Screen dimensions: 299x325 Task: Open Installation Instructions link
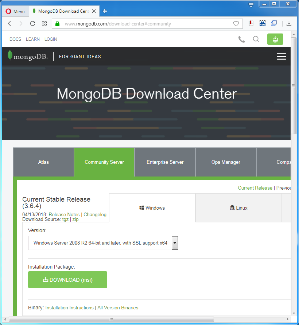[69, 308]
